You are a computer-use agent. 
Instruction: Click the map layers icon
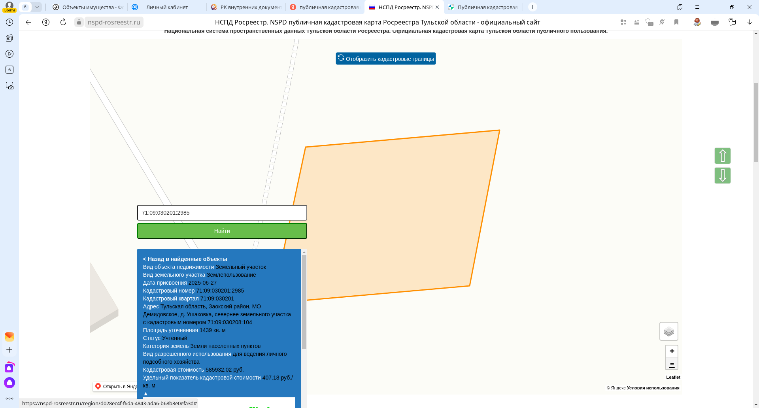pos(668,331)
